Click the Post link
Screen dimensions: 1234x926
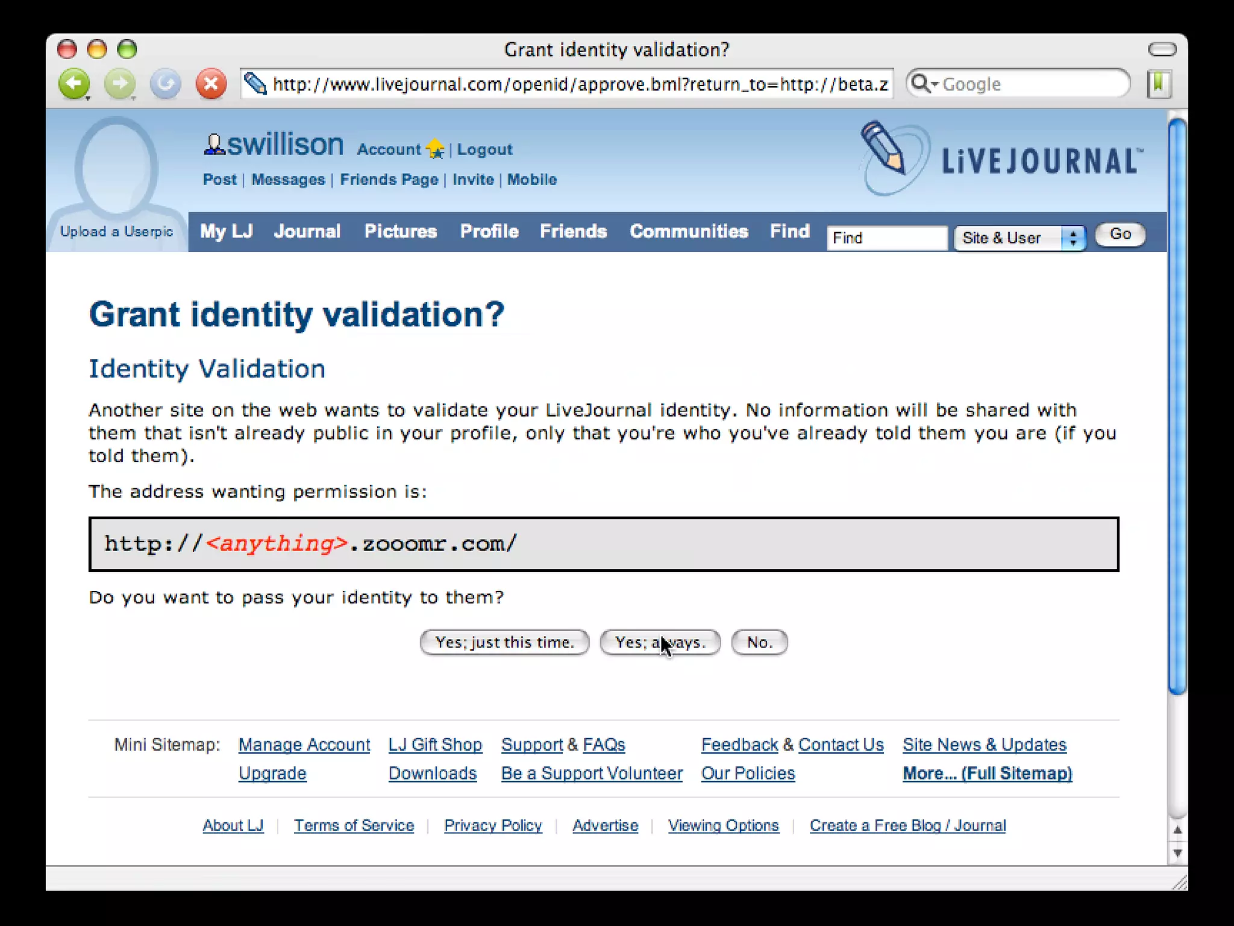click(x=220, y=180)
